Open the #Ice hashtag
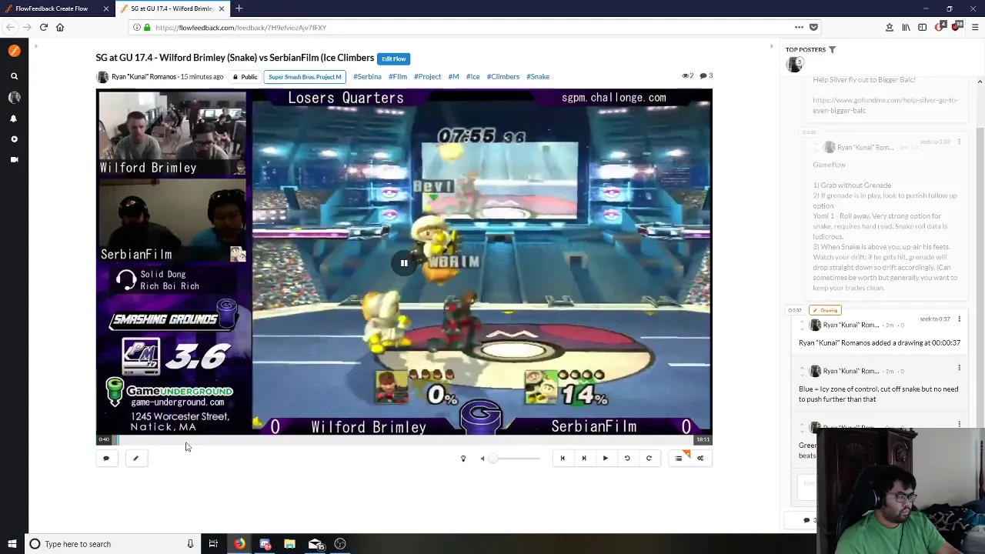 [x=472, y=77]
